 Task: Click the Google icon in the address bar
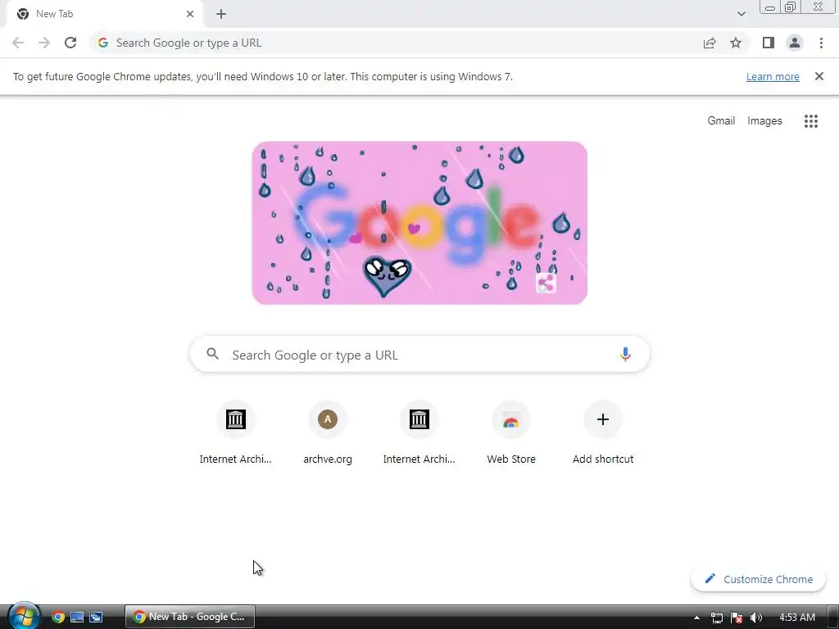click(x=103, y=43)
